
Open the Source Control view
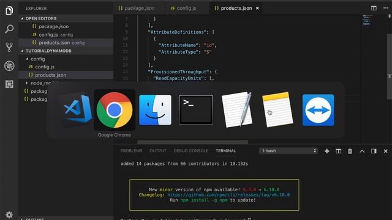click(x=9, y=47)
